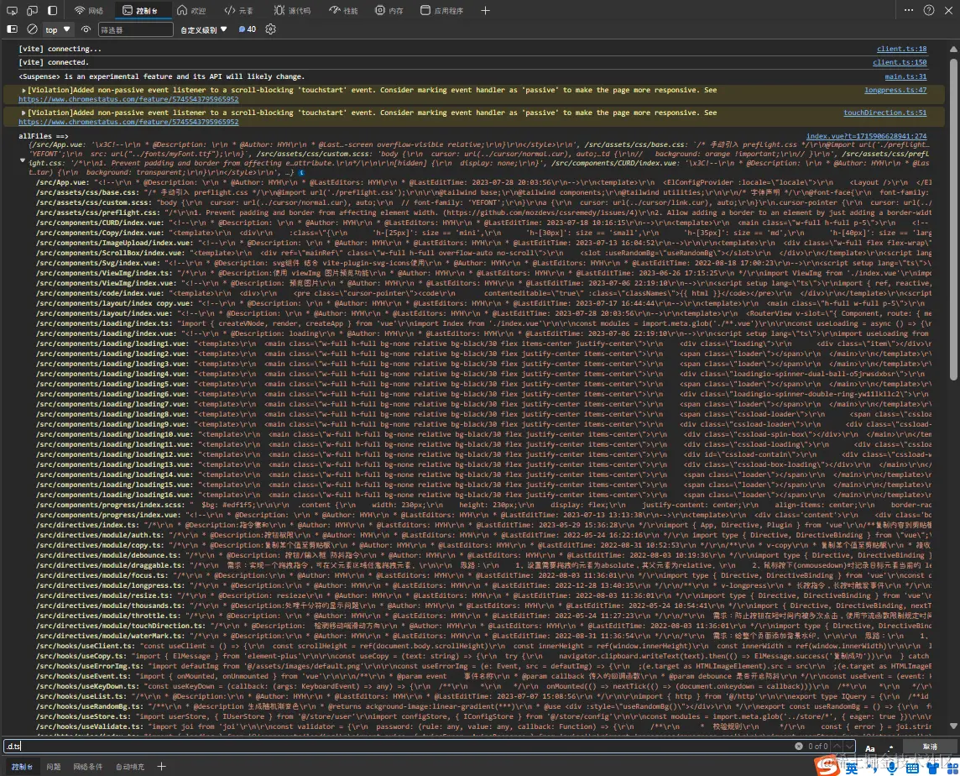
Task: Clear the console with the ban icon
Action: (x=33, y=29)
